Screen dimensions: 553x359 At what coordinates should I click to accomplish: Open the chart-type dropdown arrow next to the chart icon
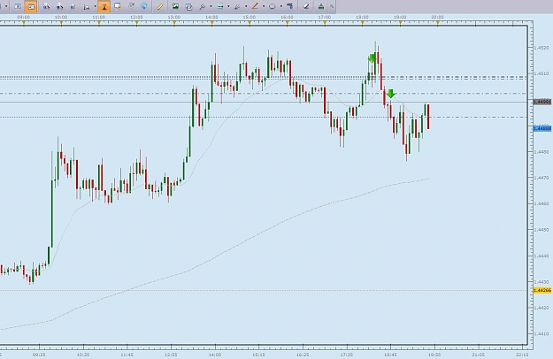(96, 6)
